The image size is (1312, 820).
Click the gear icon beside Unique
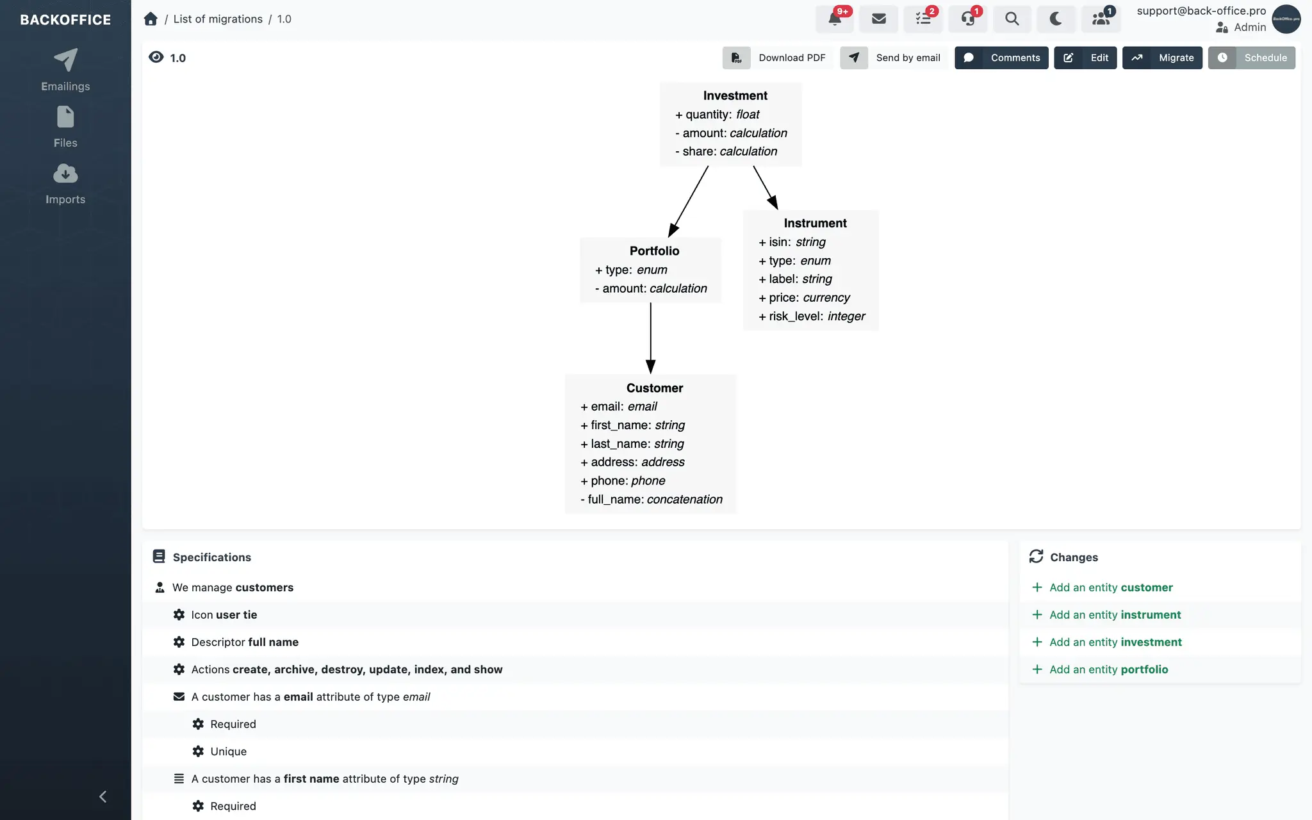(198, 751)
